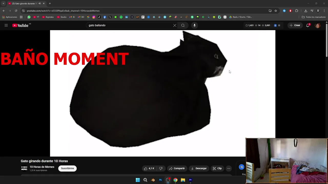
Task: Open the Facebook bookmark
Action: tap(105, 17)
